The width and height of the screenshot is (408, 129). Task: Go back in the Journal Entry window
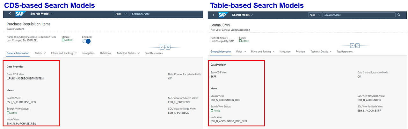tap(214, 15)
